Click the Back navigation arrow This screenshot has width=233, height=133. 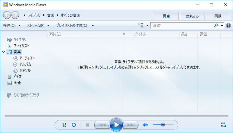click(7, 15)
